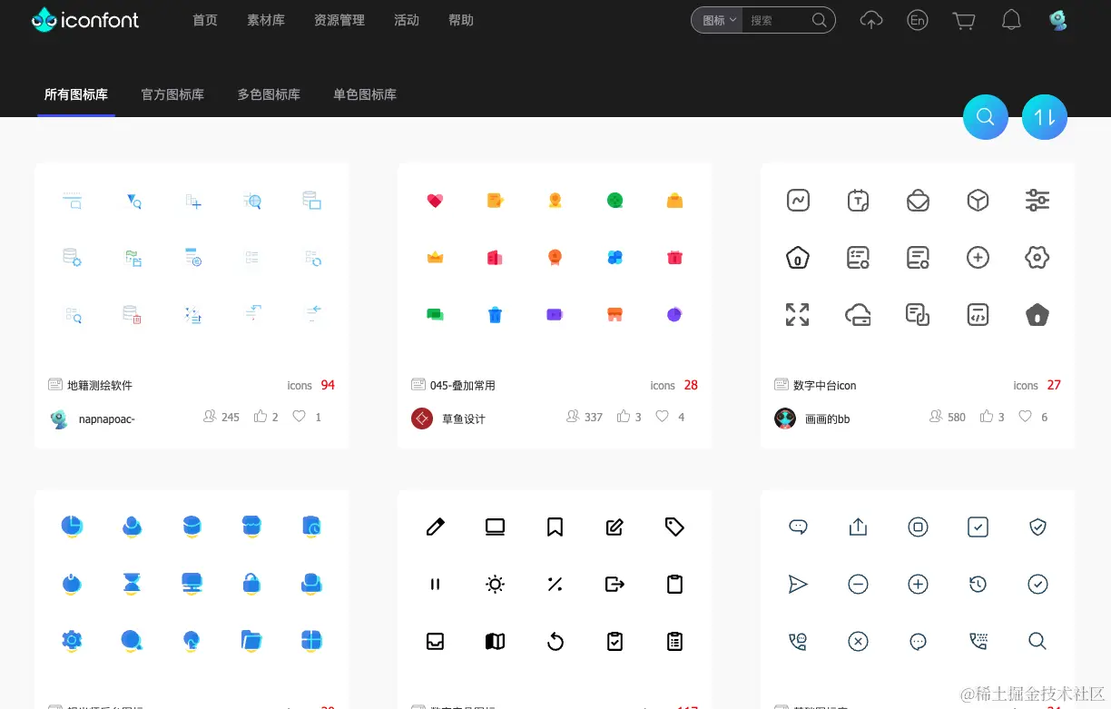
Task: Select the fullscreen expand icon in 数字中台icon
Action: 797,315
